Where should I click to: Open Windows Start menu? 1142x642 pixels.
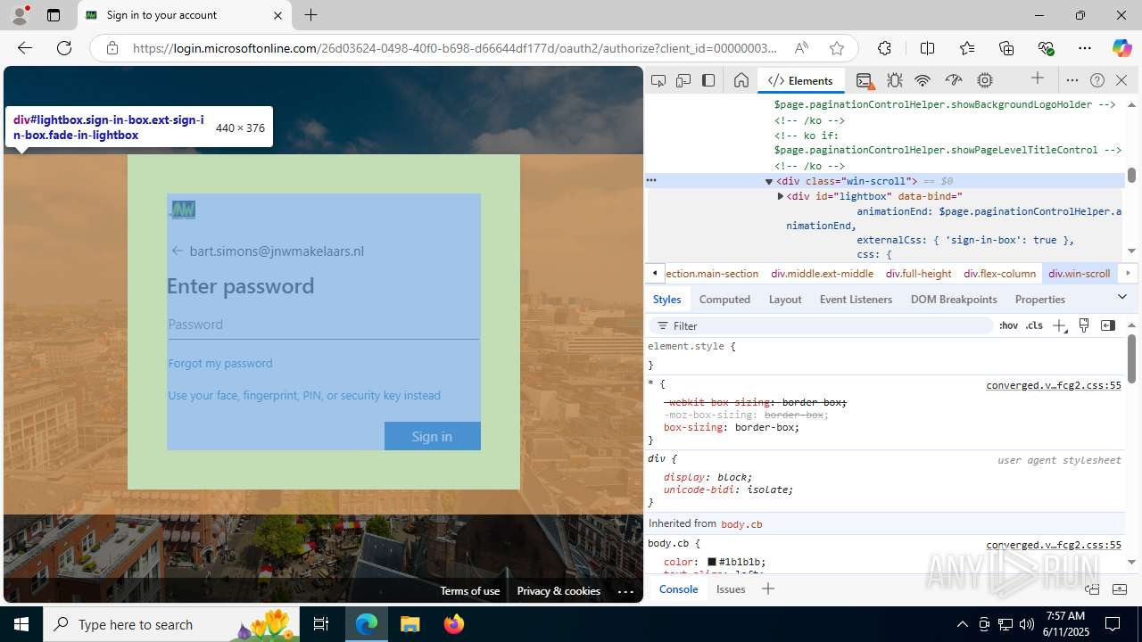click(x=21, y=624)
